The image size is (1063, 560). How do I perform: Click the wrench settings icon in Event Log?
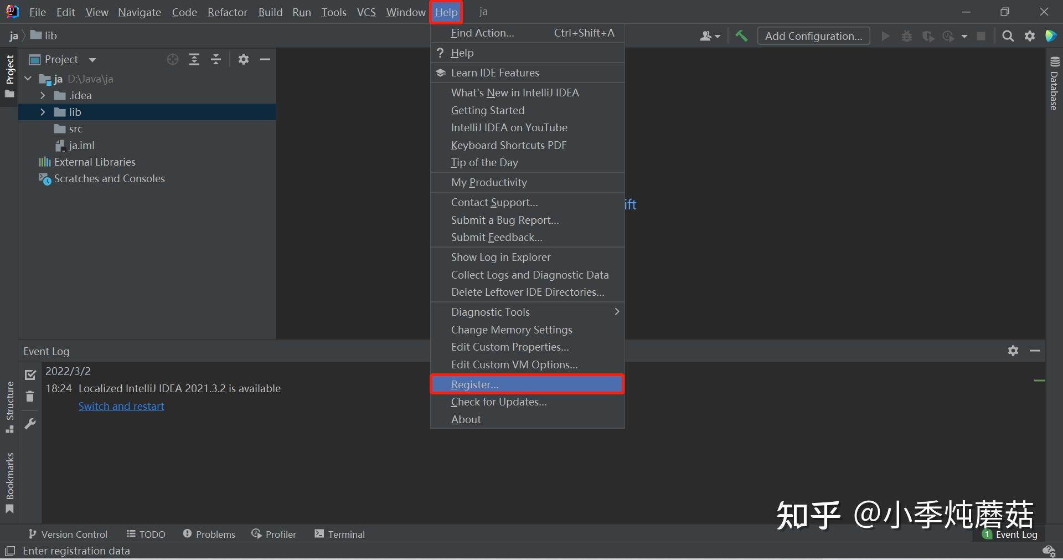click(30, 424)
